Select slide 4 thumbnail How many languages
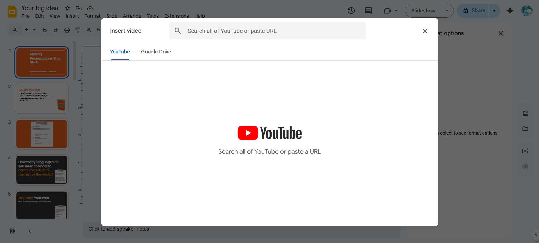 [x=42, y=170]
